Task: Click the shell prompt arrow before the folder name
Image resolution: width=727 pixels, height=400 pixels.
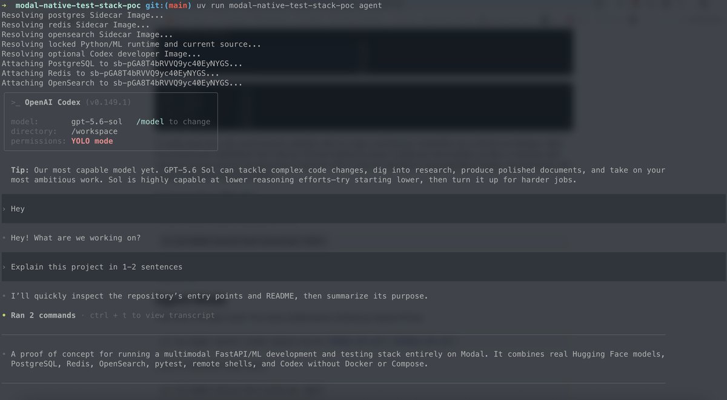Action: point(4,5)
